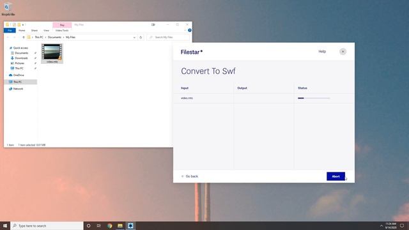This screenshot has width=409, height=230.
Task: Open the Windows Start menu
Action: [x=5, y=226]
